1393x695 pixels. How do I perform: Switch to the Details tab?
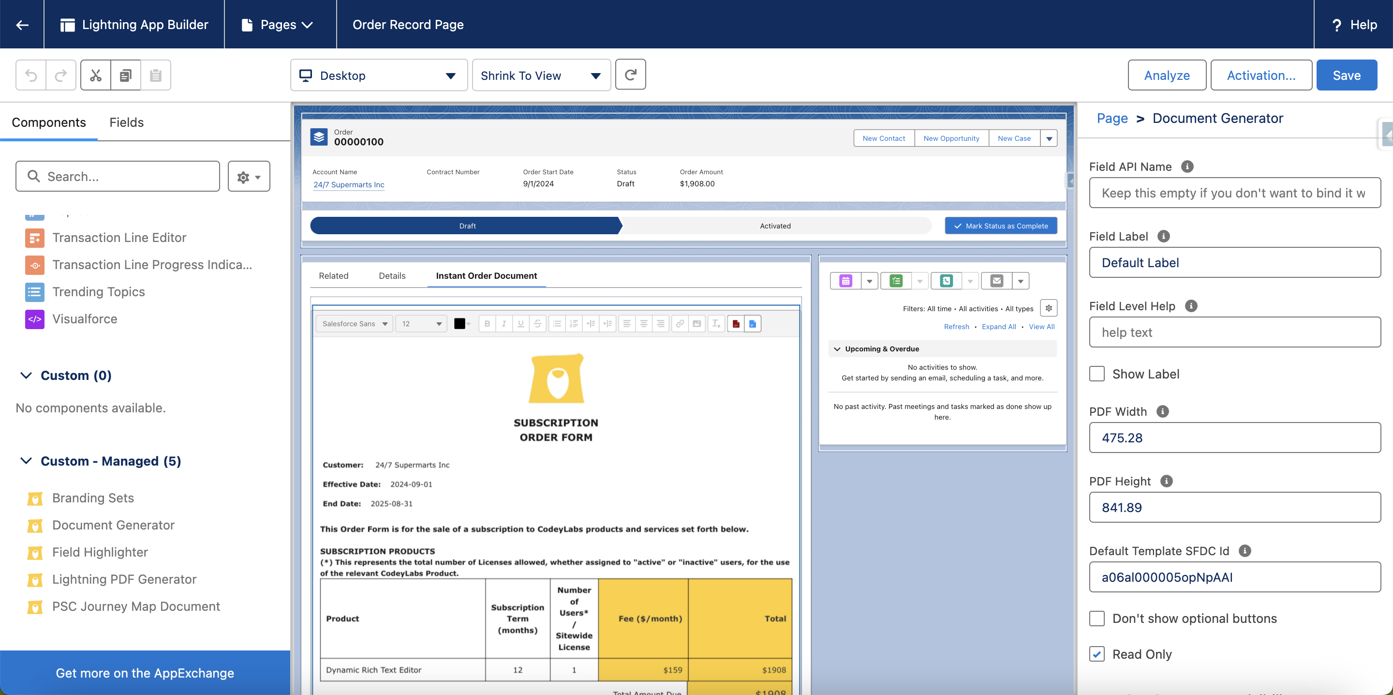tap(392, 275)
